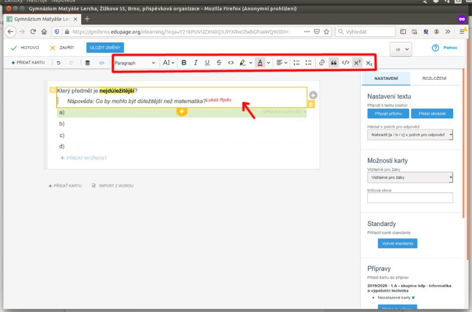This screenshot has height=312, width=472.
Task: Click the underline formatting icon
Action: 207,62
